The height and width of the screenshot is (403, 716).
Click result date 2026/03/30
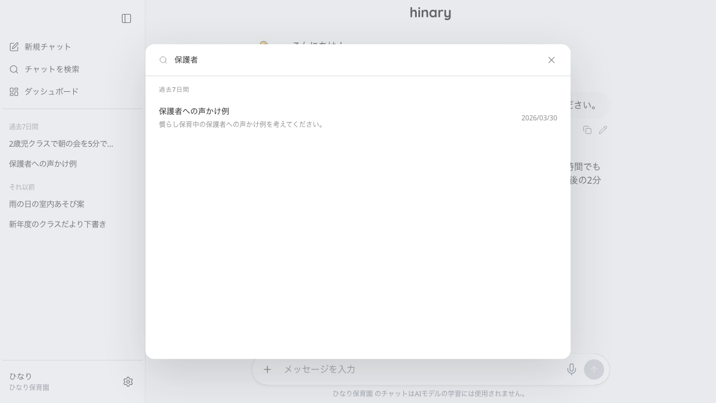(539, 118)
